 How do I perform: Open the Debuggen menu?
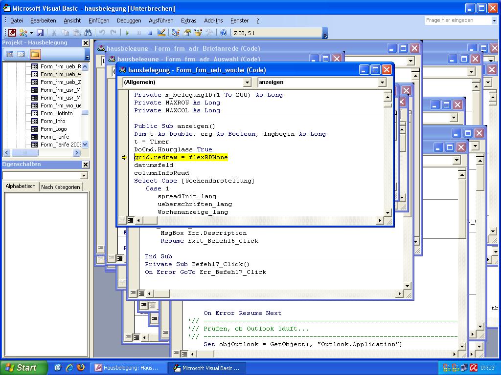point(129,21)
